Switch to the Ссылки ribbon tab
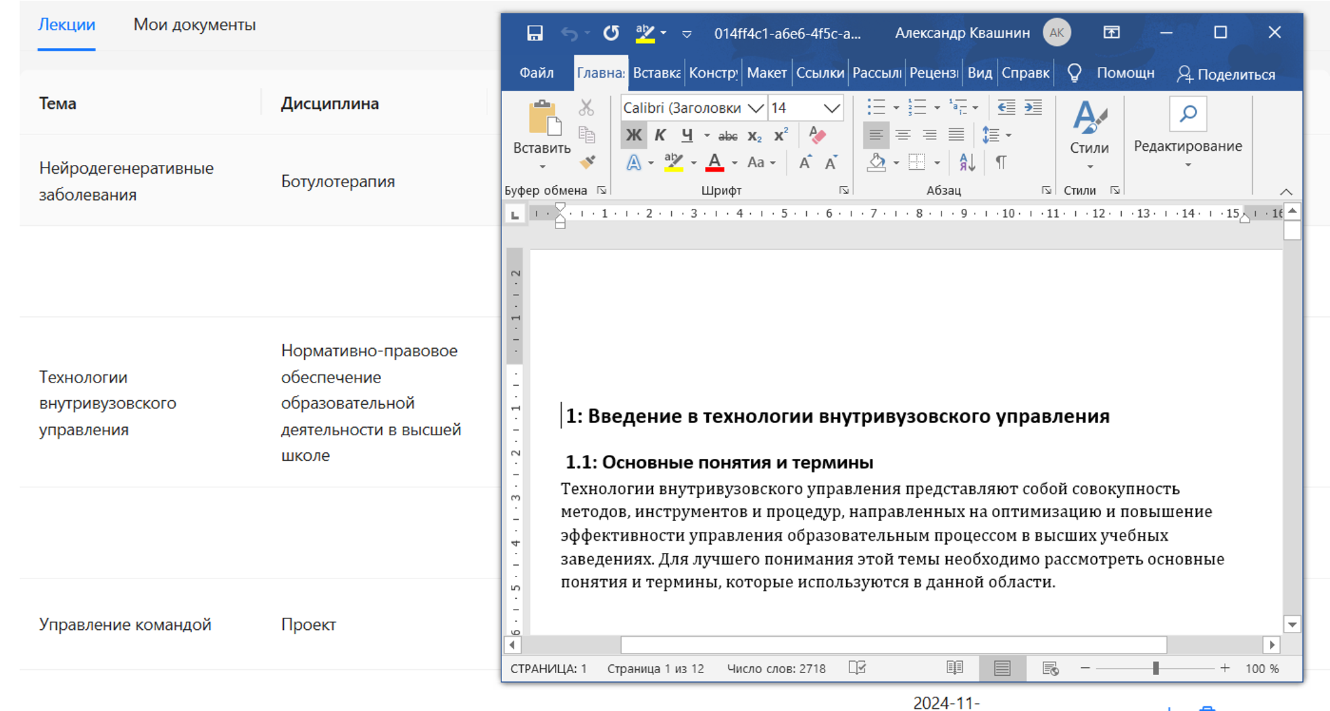Screen dimensions: 1330x711 (820, 73)
